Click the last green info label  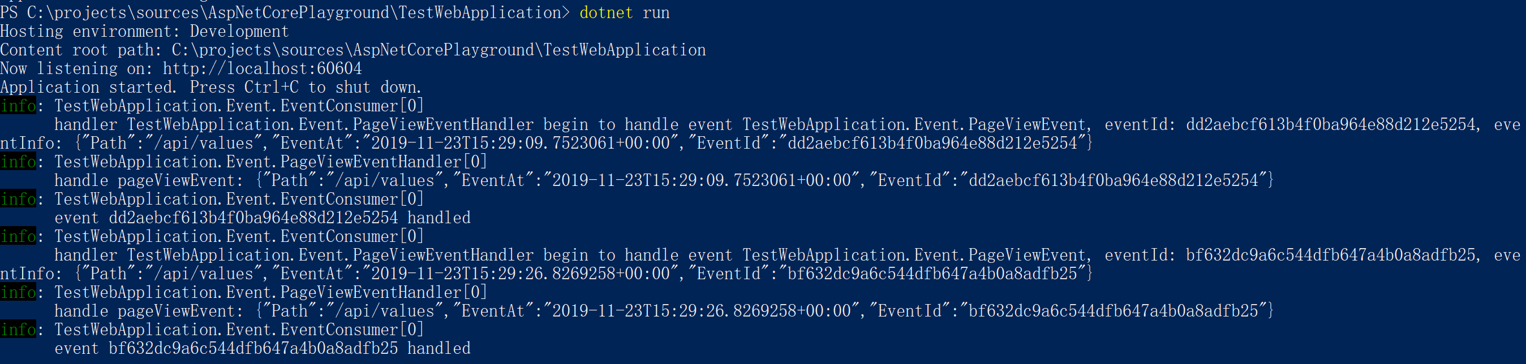click(x=18, y=330)
